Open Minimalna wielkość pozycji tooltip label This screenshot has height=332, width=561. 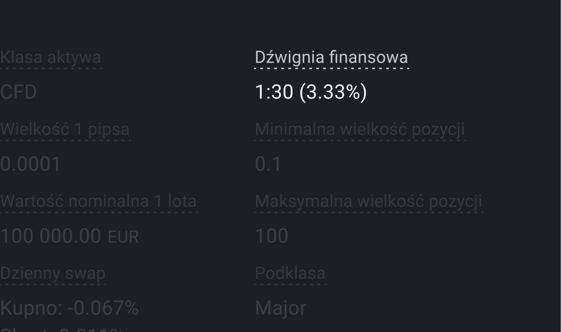coord(360,130)
